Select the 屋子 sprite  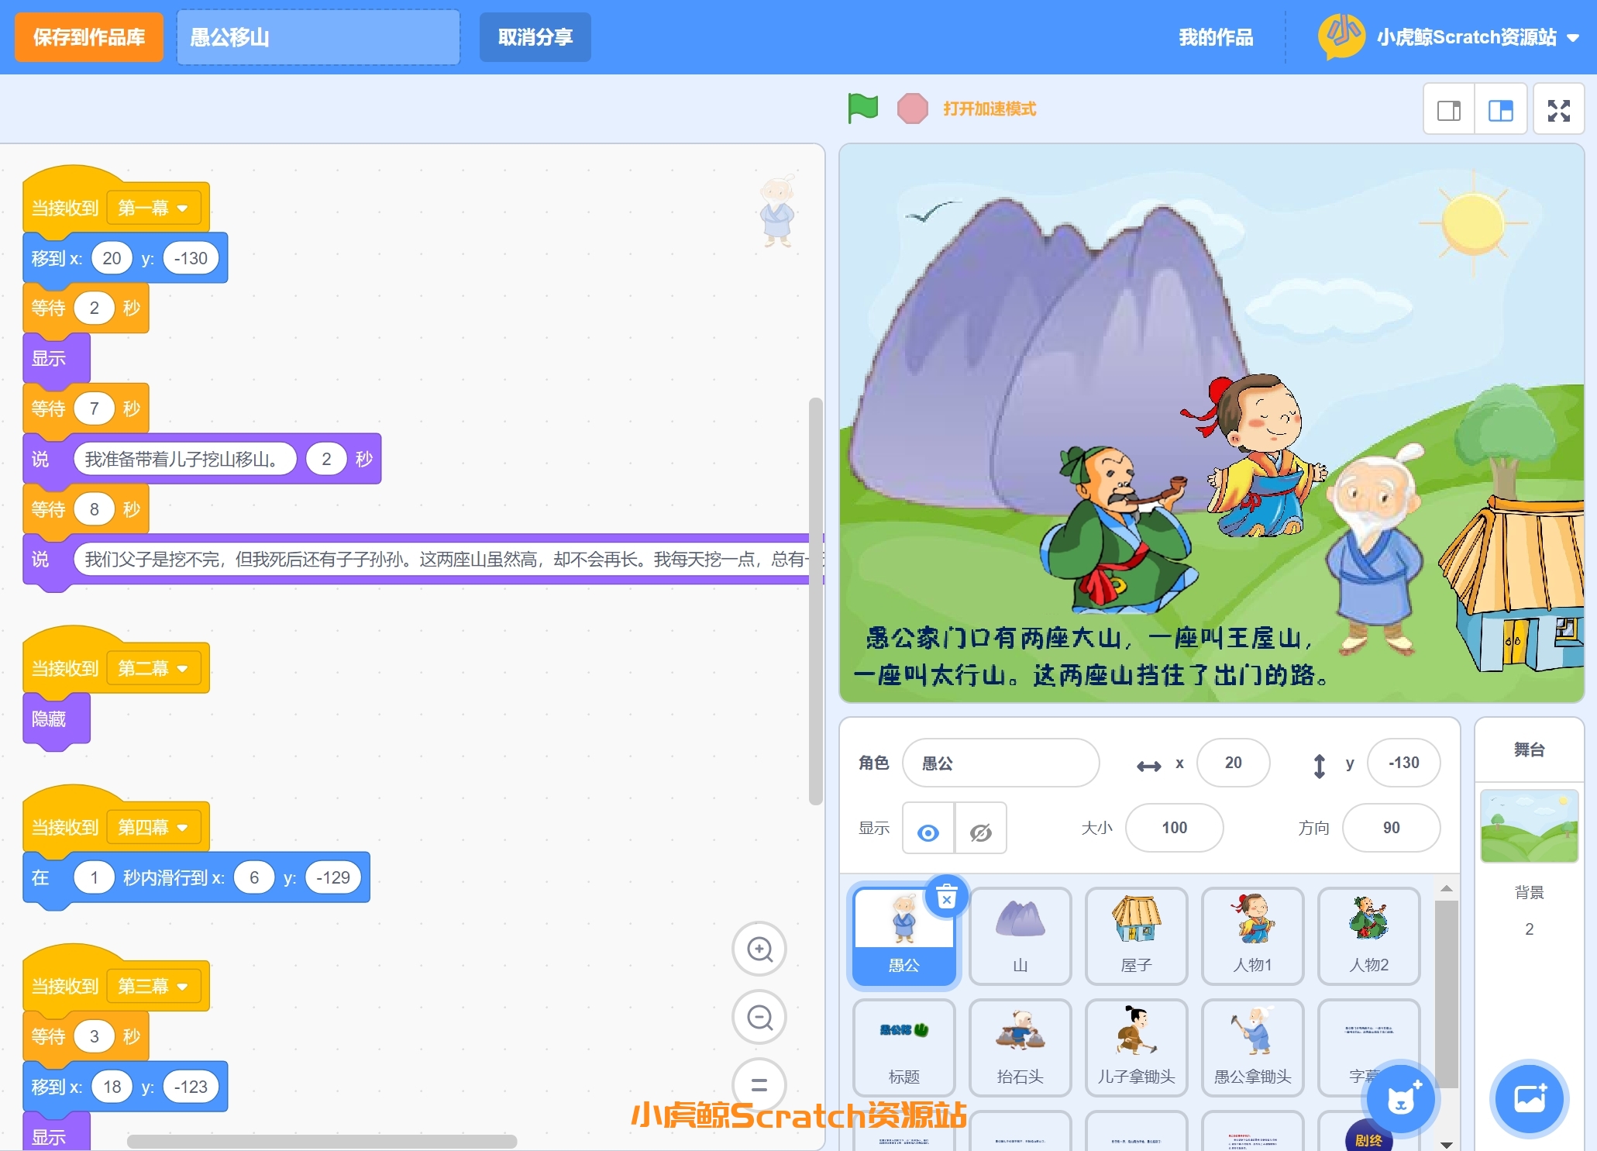[1137, 936]
